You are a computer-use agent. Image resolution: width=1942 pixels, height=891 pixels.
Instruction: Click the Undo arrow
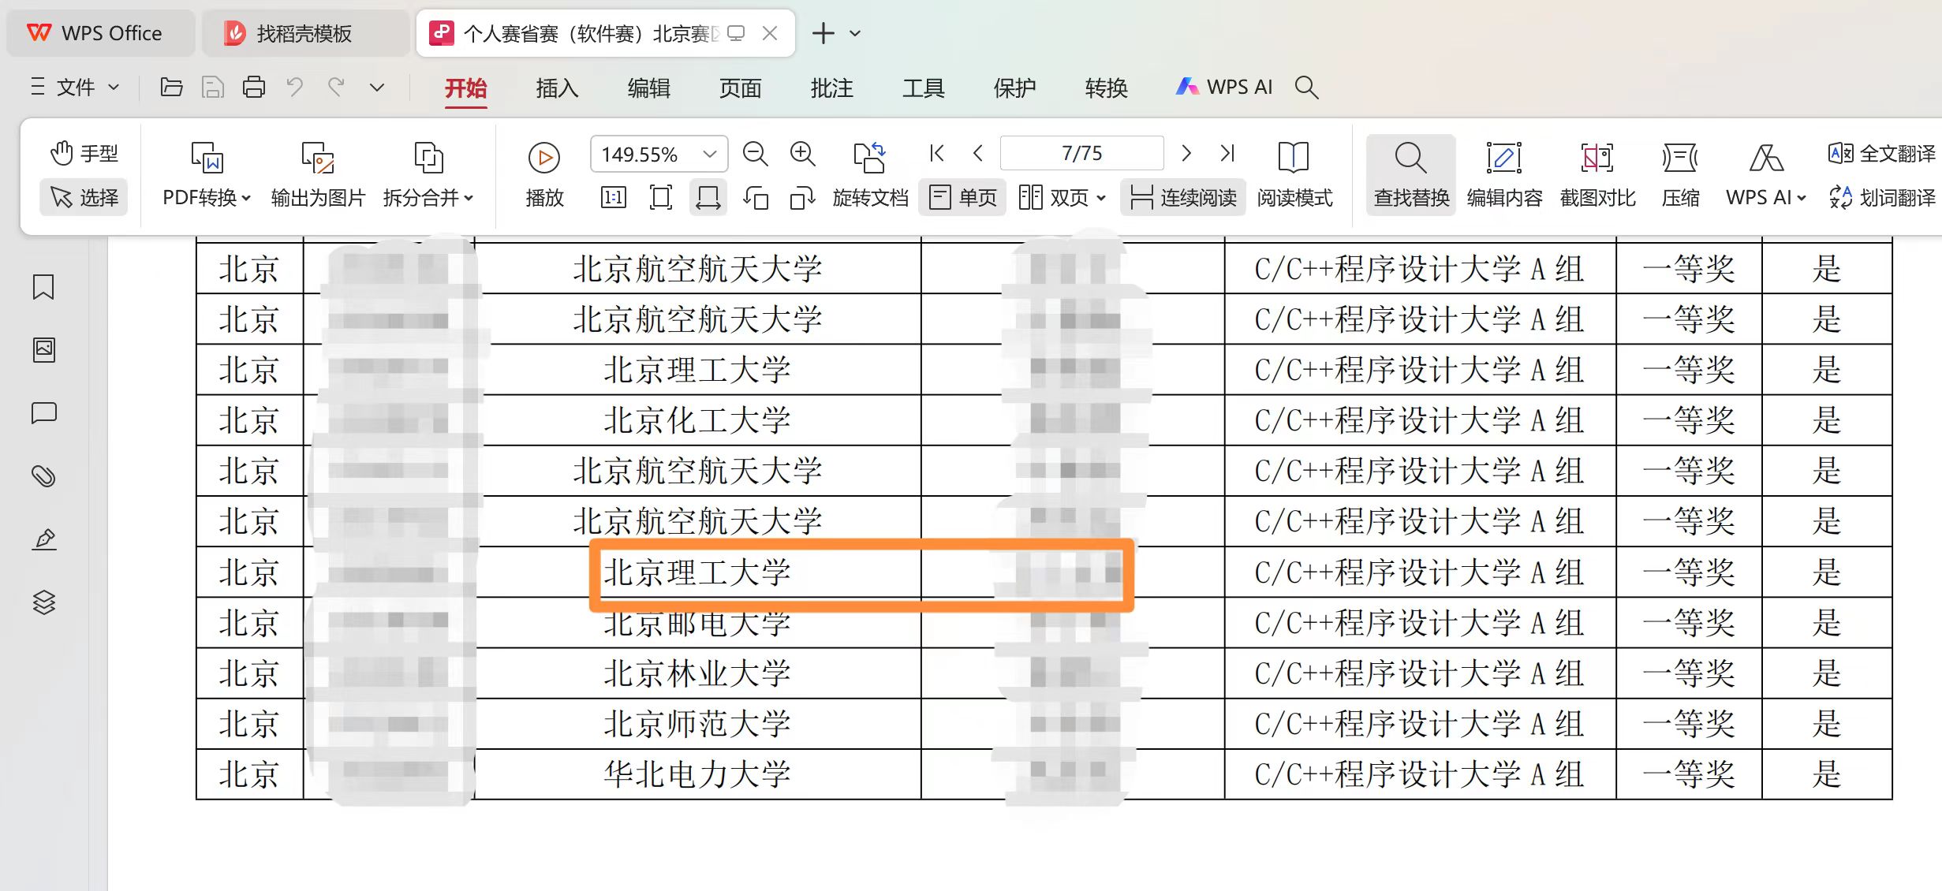295,87
